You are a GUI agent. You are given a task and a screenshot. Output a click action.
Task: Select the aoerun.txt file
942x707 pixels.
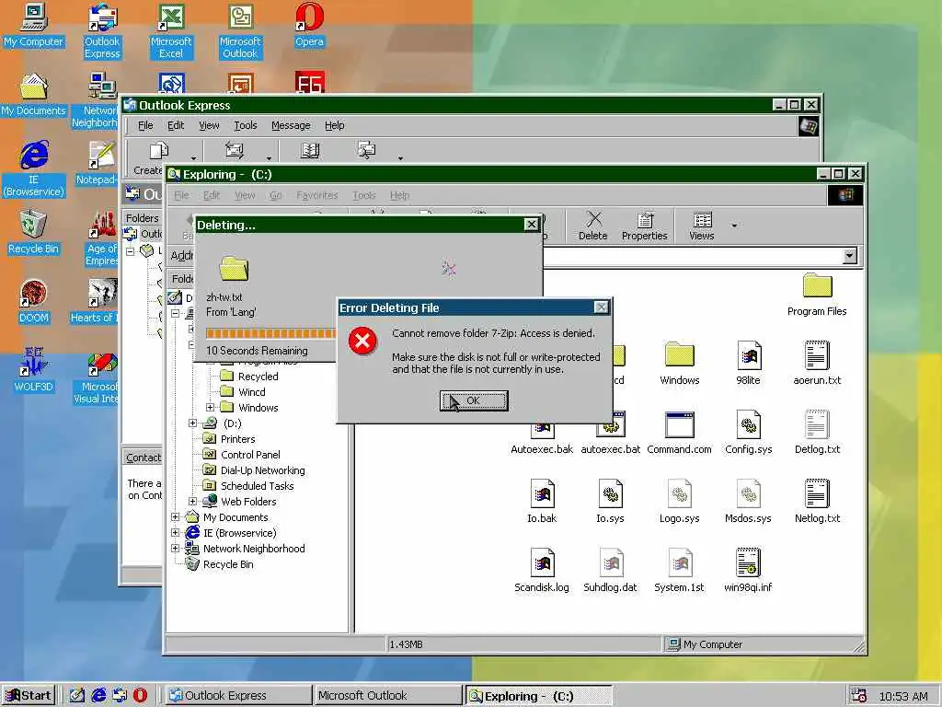[817, 364]
